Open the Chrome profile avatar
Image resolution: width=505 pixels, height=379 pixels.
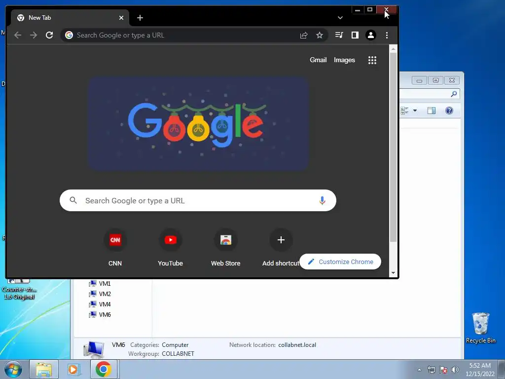click(371, 35)
